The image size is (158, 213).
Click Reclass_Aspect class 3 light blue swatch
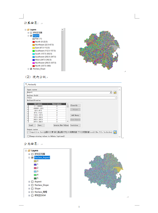point(35,171)
